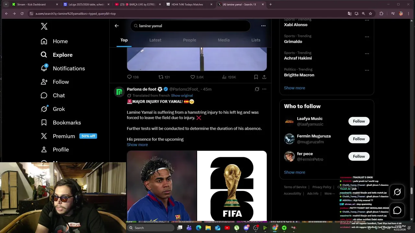Open Home from the sidebar
The height and width of the screenshot is (233, 415).
pos(54,41)
